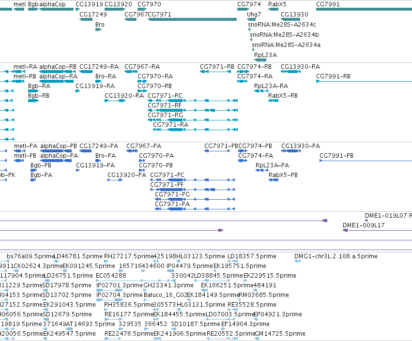
Task: Select snoRNA:Me28S-A2634c label
Action: [x=282, y=25]
